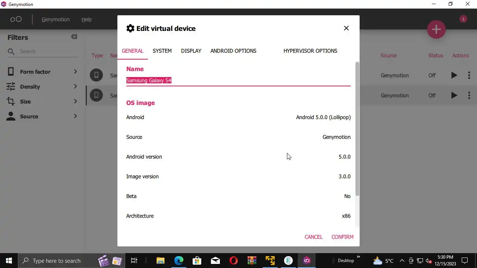Open Microsoft Store from the taskbar

197,261
